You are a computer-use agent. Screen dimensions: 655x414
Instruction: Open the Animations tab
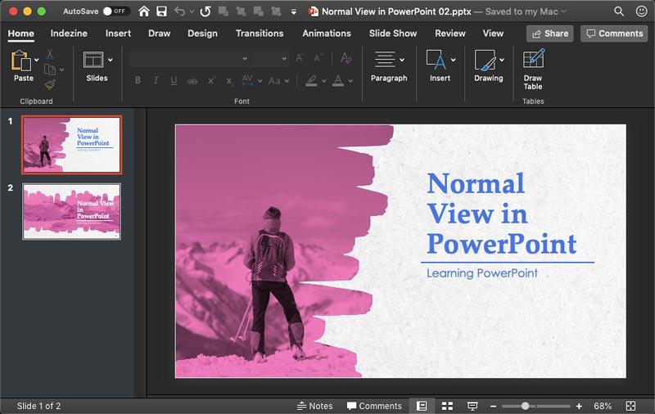click(327, 34)
